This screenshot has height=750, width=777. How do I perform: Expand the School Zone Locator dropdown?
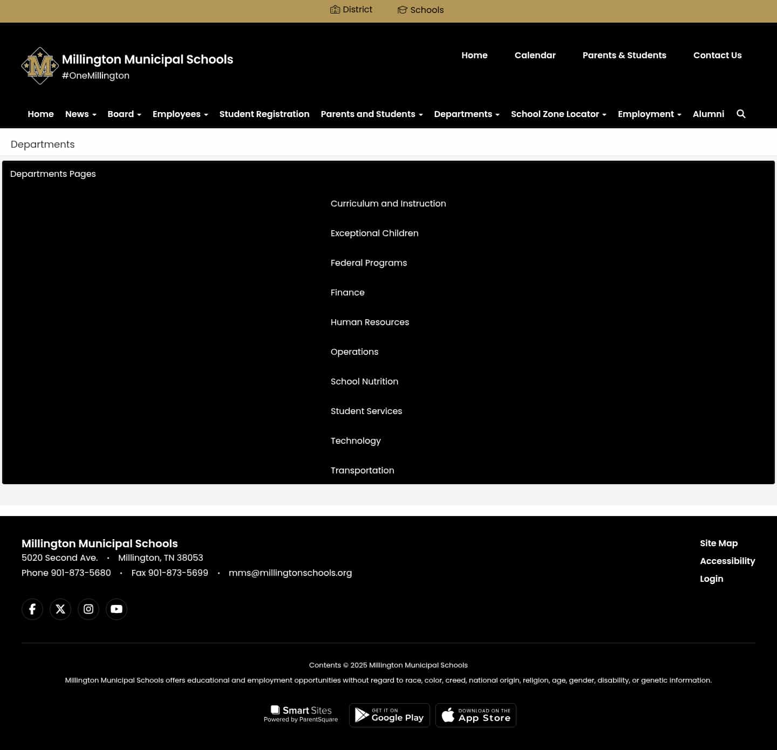pos(558,114)
